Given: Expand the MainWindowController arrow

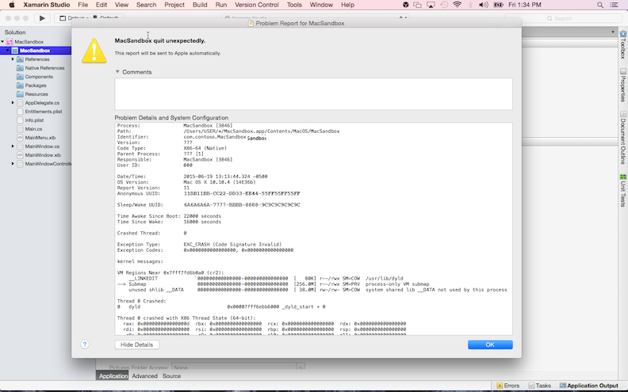Looking at the screenshot, I should 13,164.
